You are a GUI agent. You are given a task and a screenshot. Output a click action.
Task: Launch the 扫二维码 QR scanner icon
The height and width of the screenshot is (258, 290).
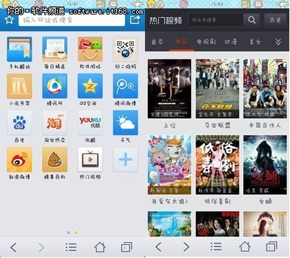coord(126,49)
